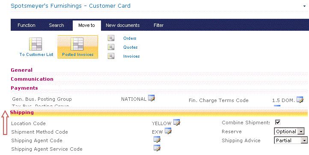Open lookup icon for Gen. Bus. Posting Group

pos(152,98)
